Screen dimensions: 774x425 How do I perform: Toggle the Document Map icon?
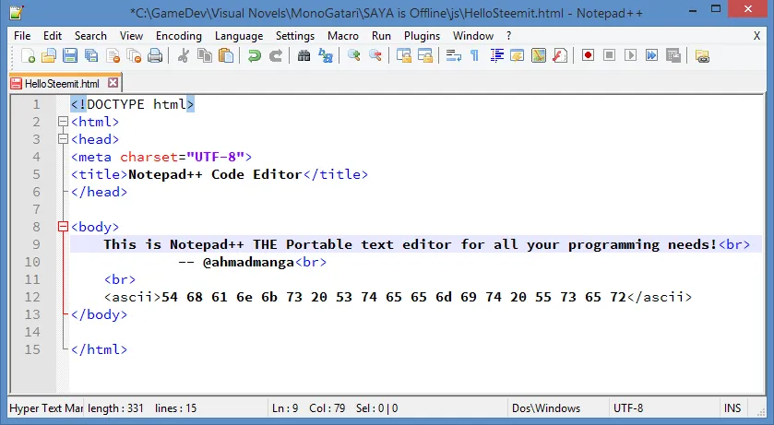[539, 55]
